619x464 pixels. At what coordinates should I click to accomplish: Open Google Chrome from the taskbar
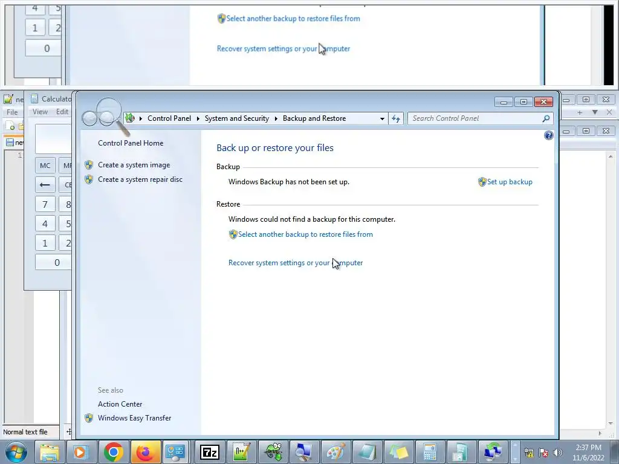[x=113, y=452]
